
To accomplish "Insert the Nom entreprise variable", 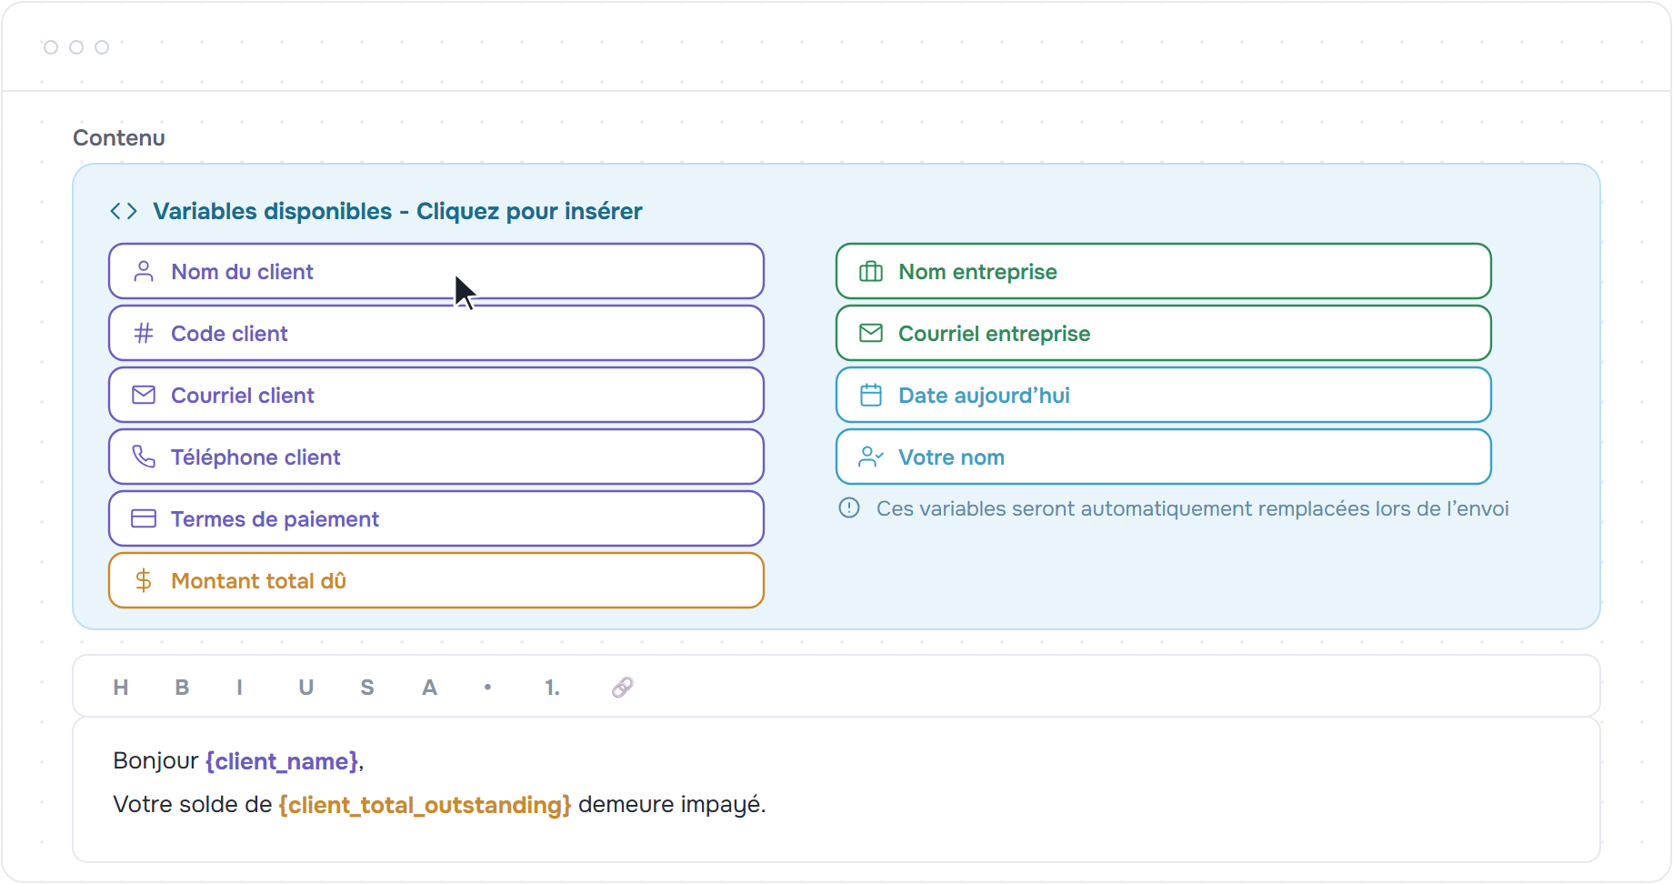I will (x=1164, y=271).
